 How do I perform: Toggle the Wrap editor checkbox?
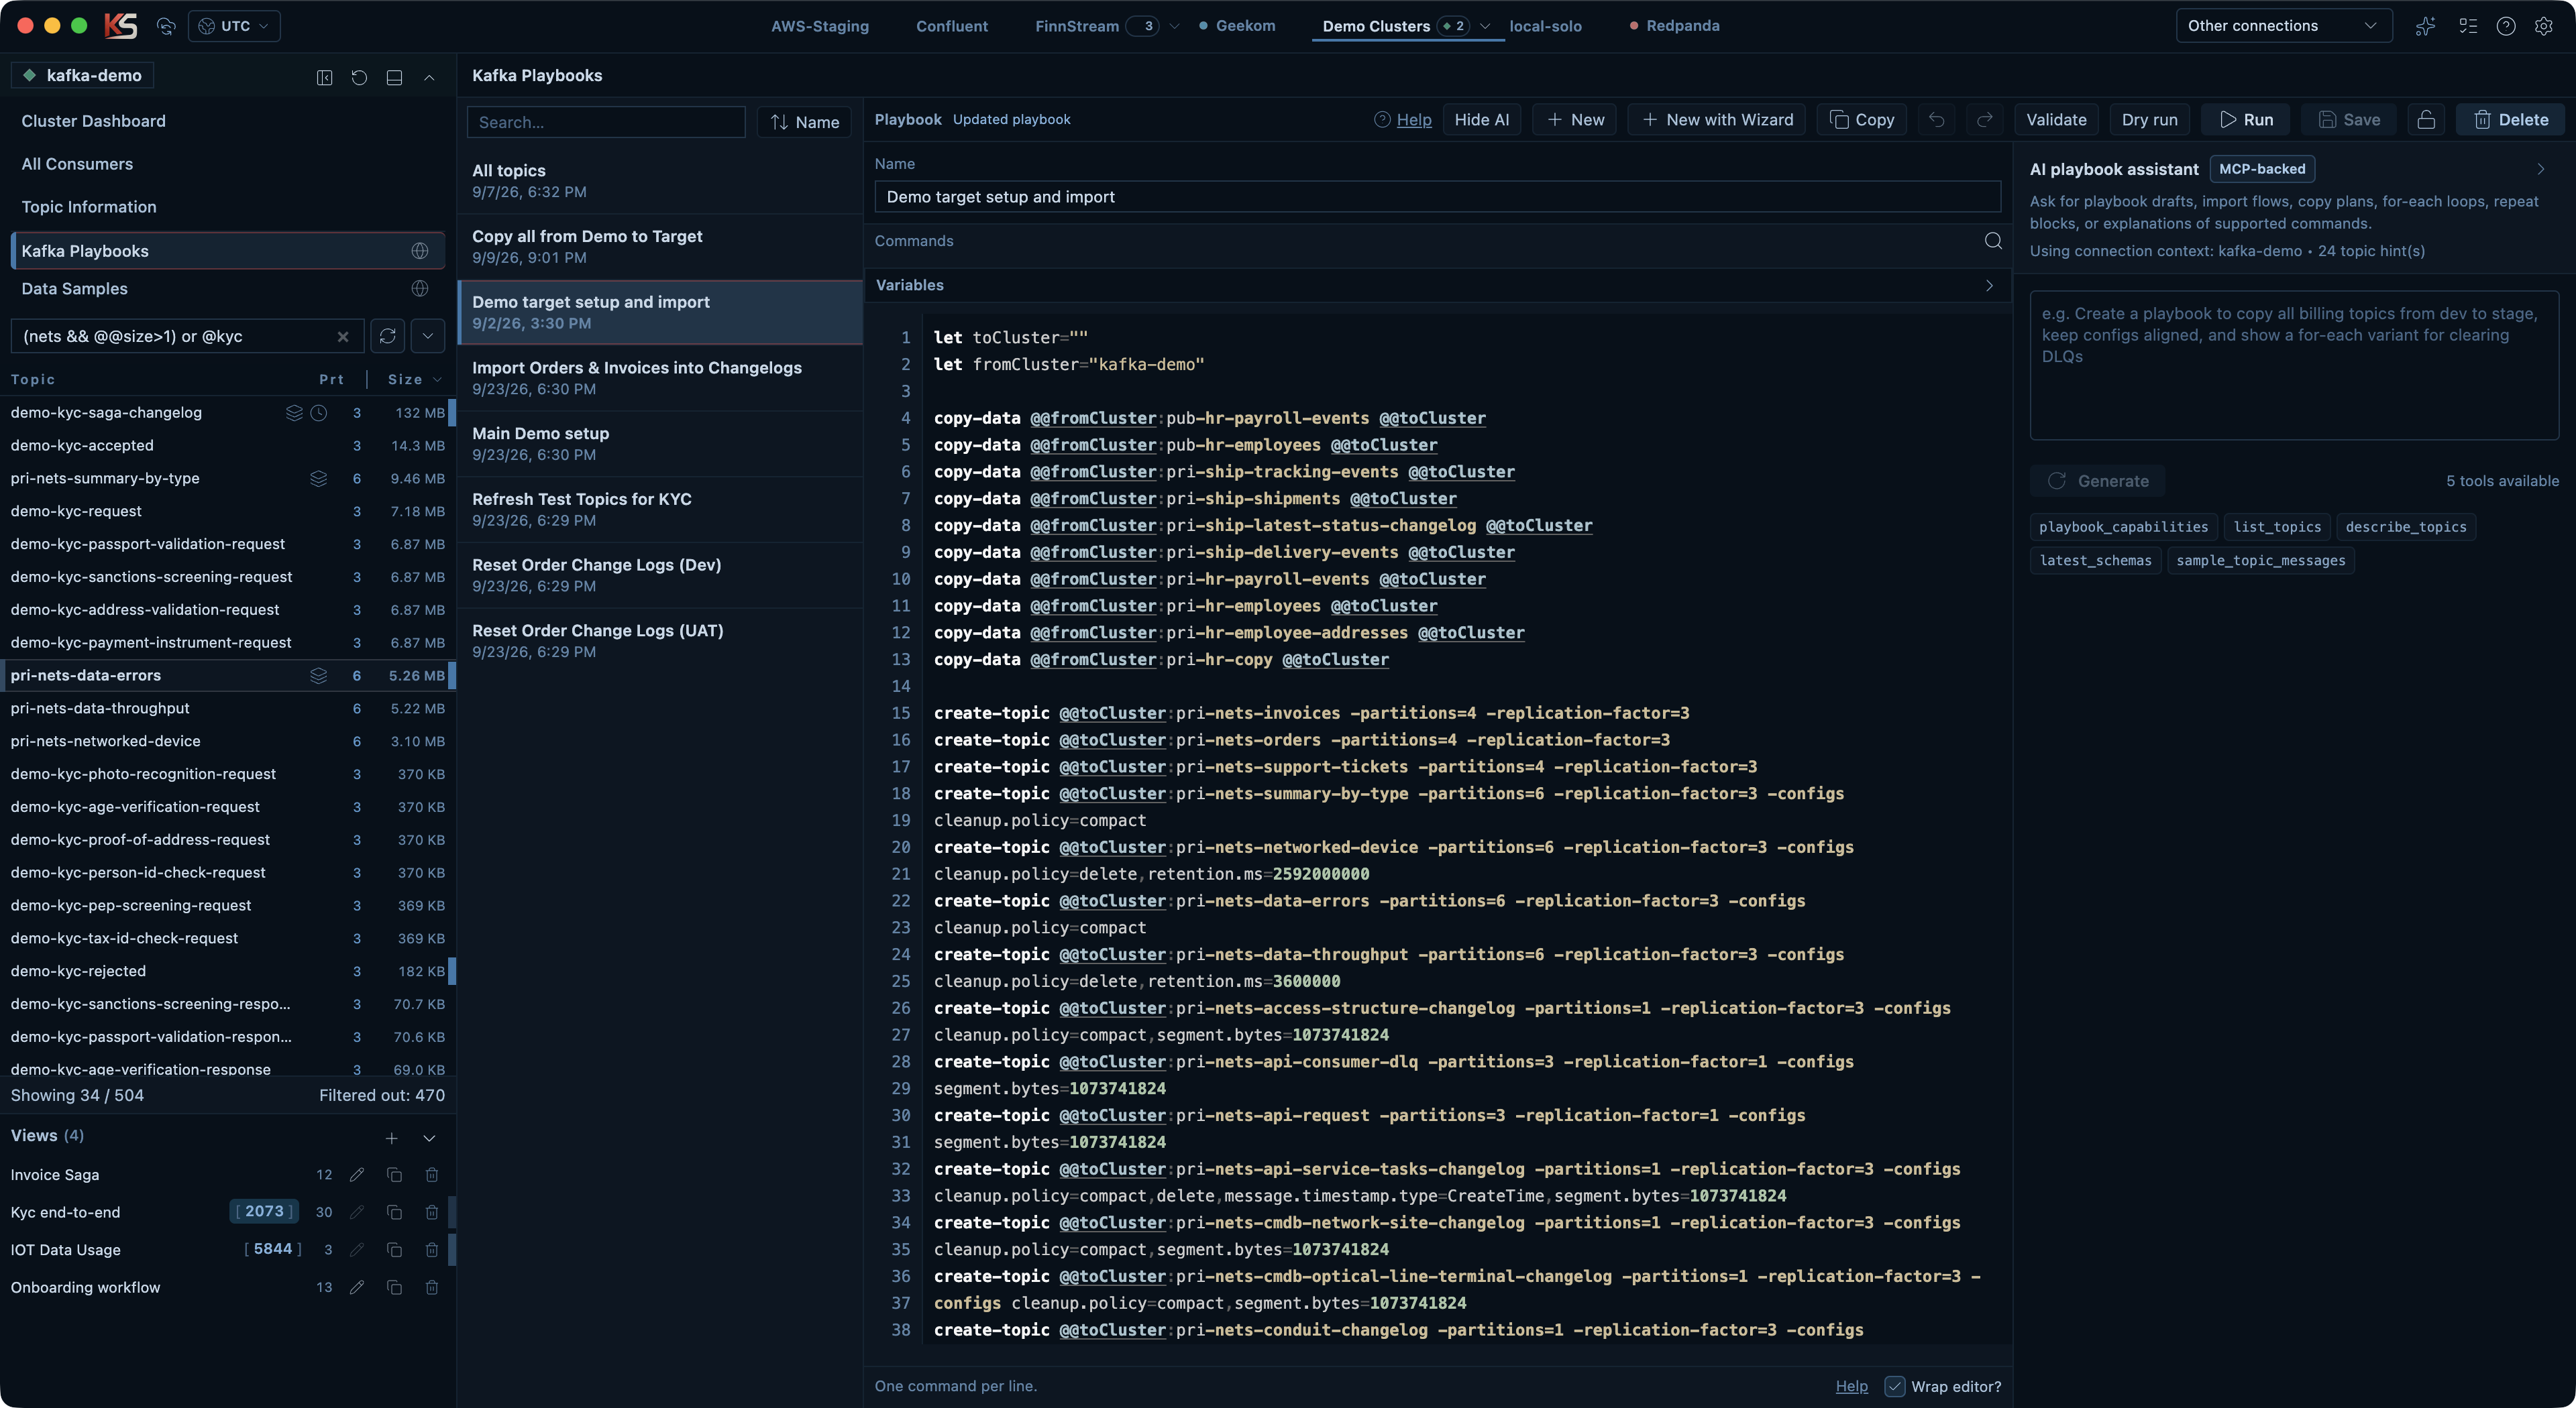(x=1895, y=1386)
